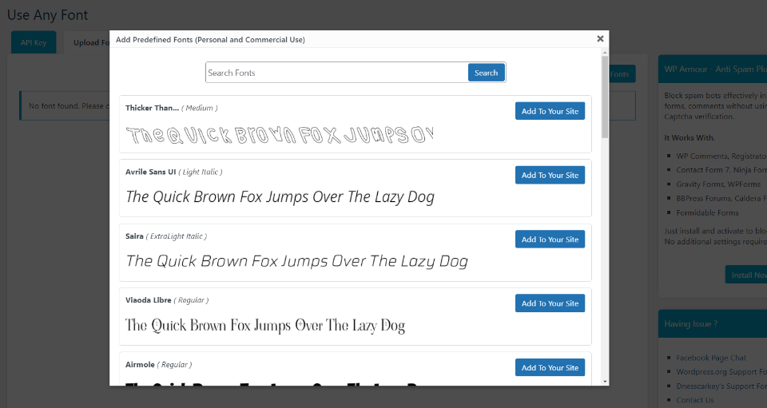Add Thicker Than font to your site
This screenshot has width=767, height=408.
coord(550,111)
